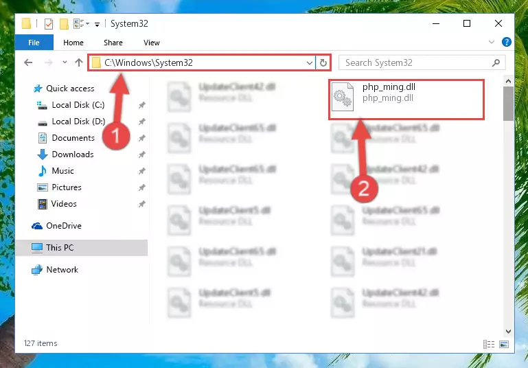Screen dimensions: 528x368
Task: Click the vertical scrollbar thumb
Action: click(x=508, y=104)
